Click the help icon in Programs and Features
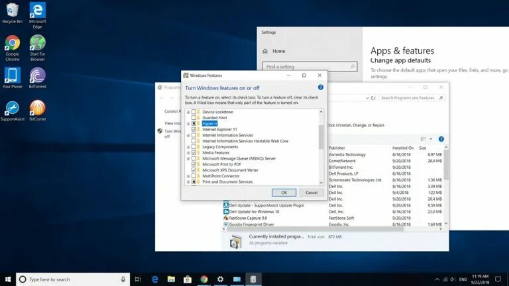The image size is (509, 286). click(441, 139)
